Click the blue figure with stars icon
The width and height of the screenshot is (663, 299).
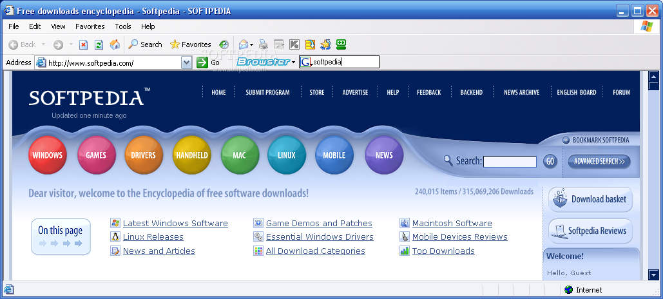325,44
